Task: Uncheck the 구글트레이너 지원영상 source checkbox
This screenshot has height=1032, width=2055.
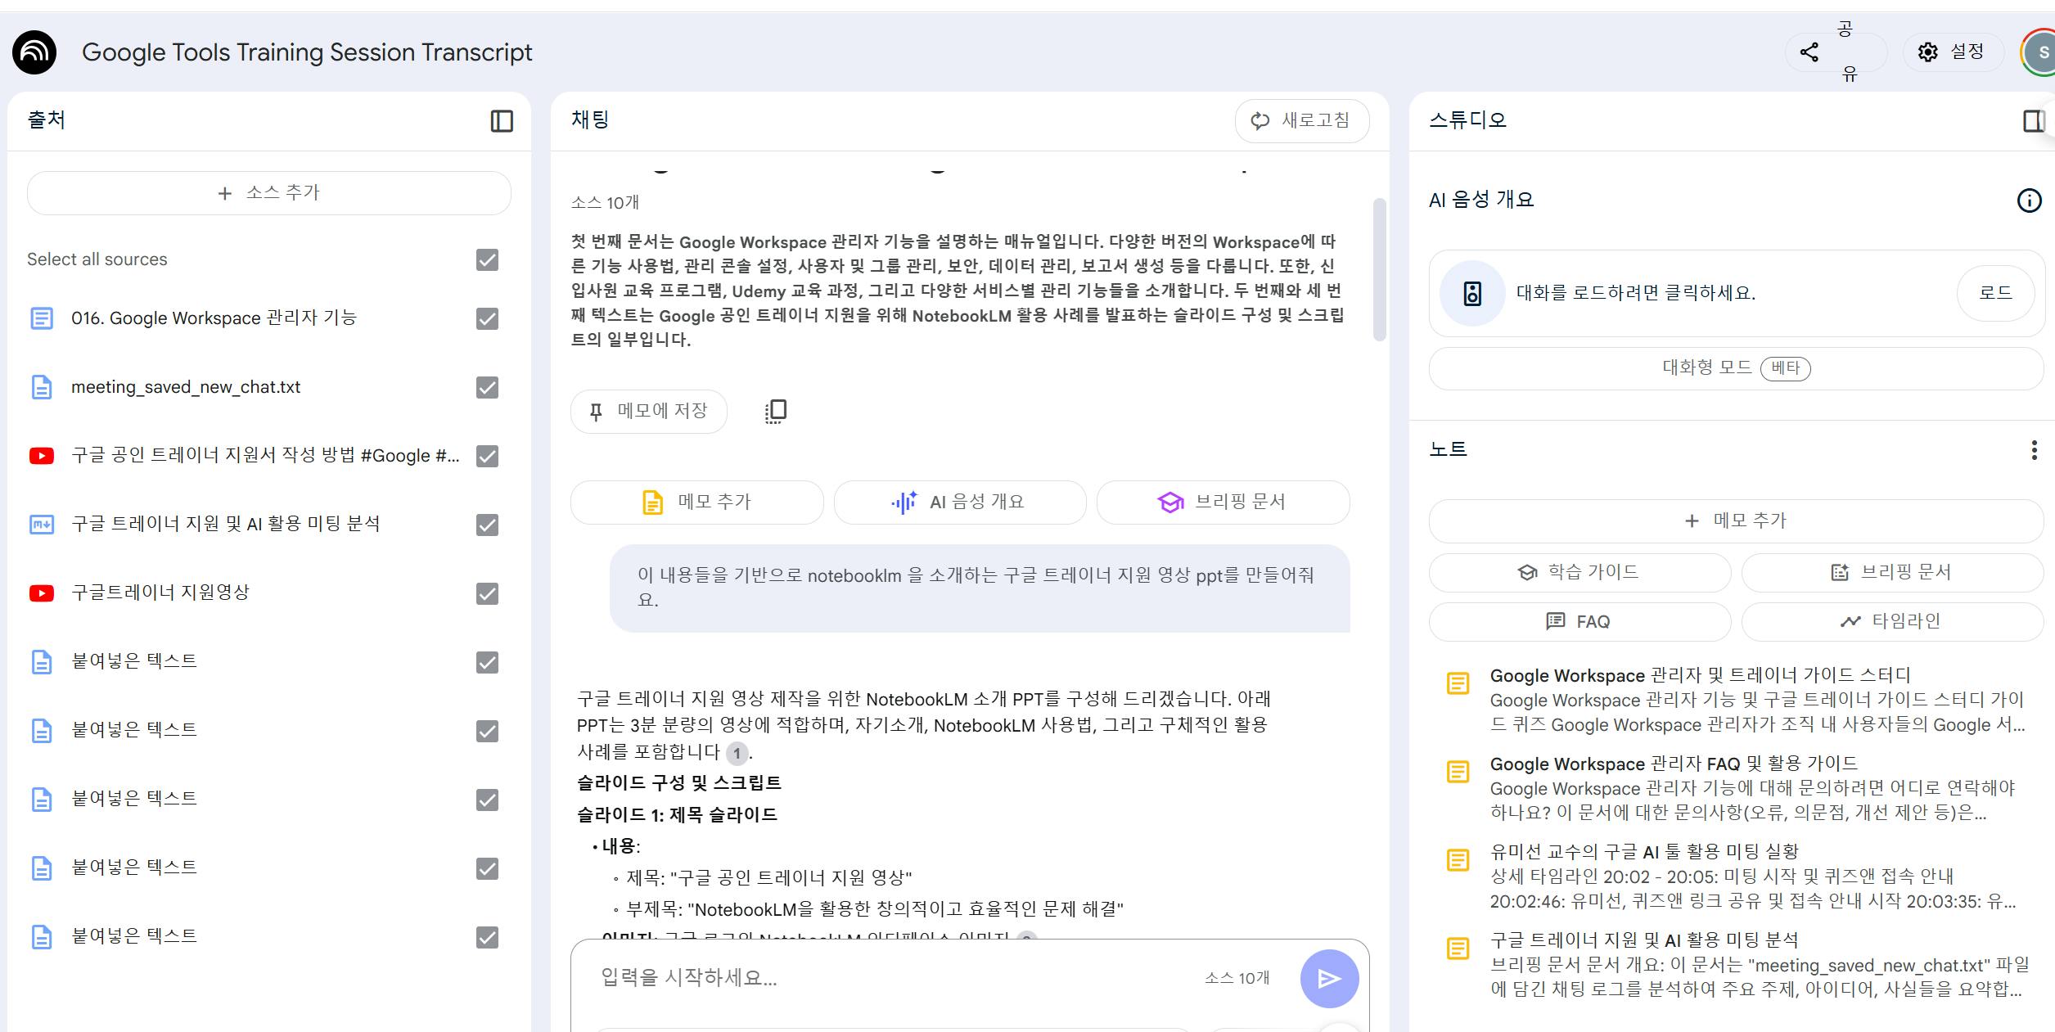Action: click(x=487, y=593)
